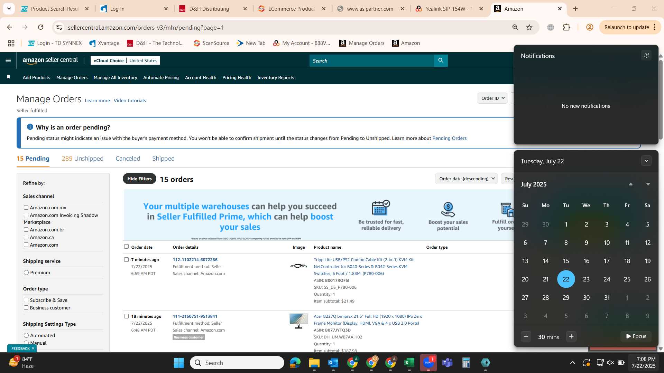Image resolution: width=664 pixels, height=373 pixels.
Task: Open the Chrome menu dots beside Relaunch to update
Action: click(655, 27)
